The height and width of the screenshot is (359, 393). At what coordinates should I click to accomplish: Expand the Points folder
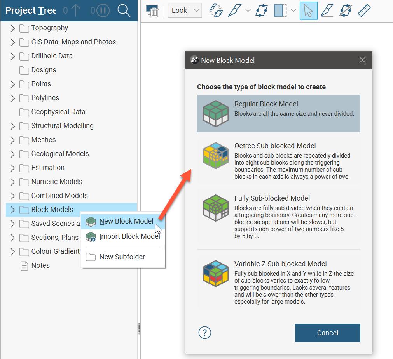(13, 84)
